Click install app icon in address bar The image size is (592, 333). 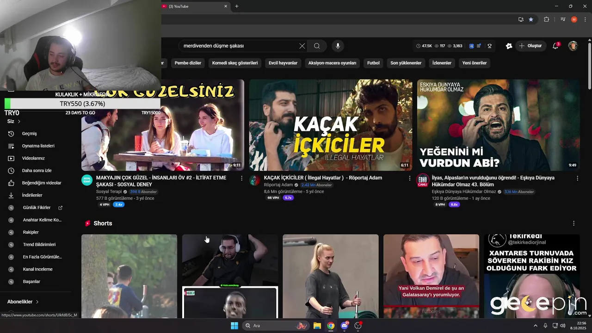[521, 19]
